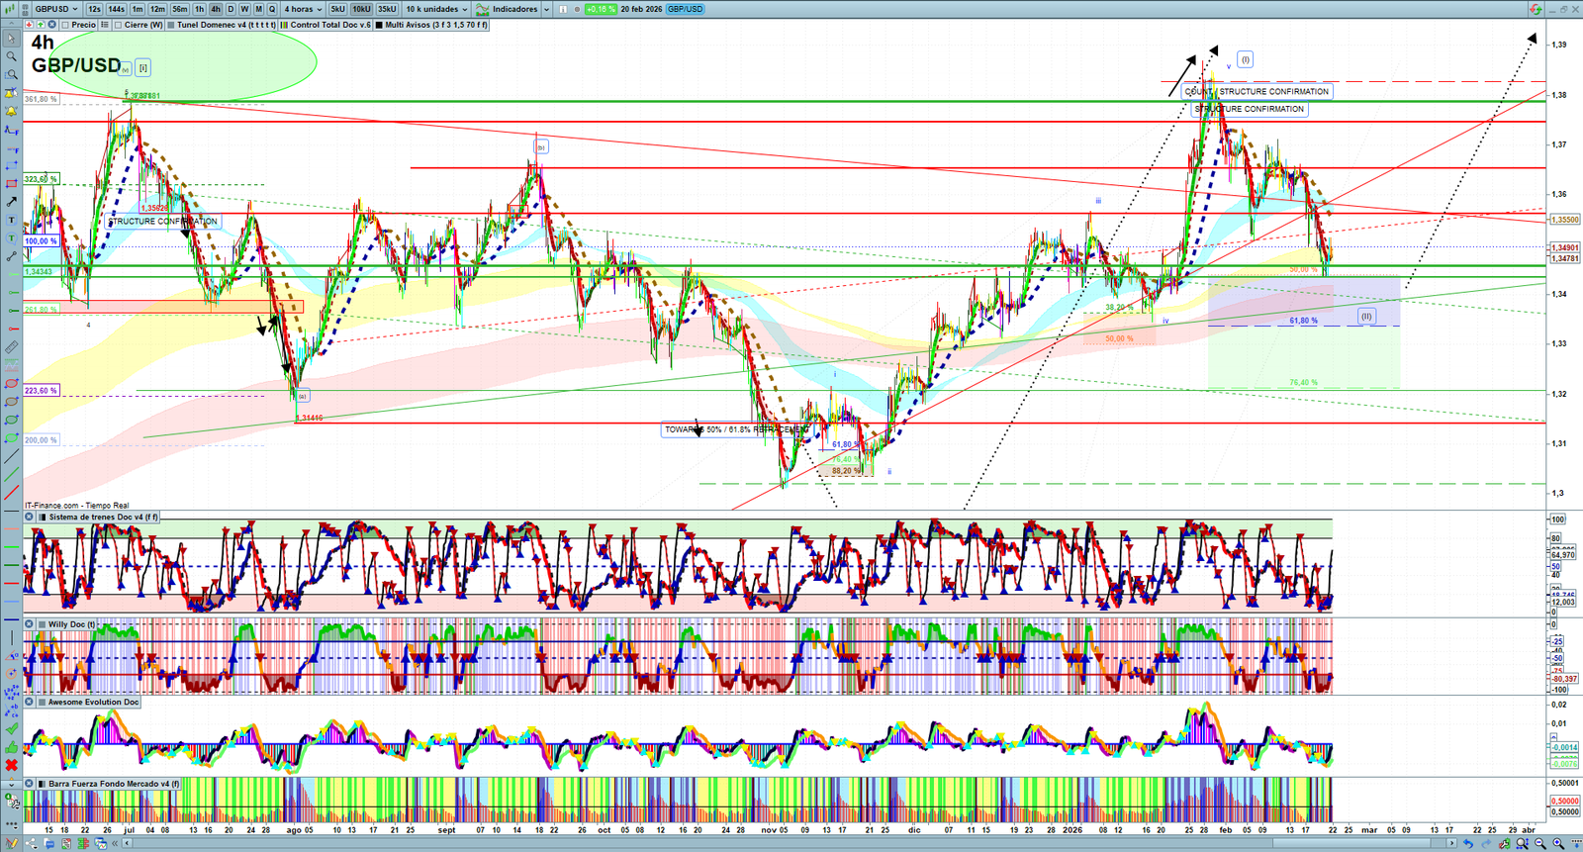Click the Multi Avisos black color swatch

(380, 25)
